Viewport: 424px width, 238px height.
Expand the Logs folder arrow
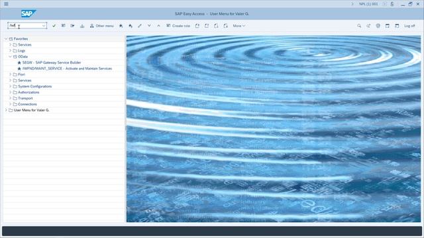[x=11, y=51]
